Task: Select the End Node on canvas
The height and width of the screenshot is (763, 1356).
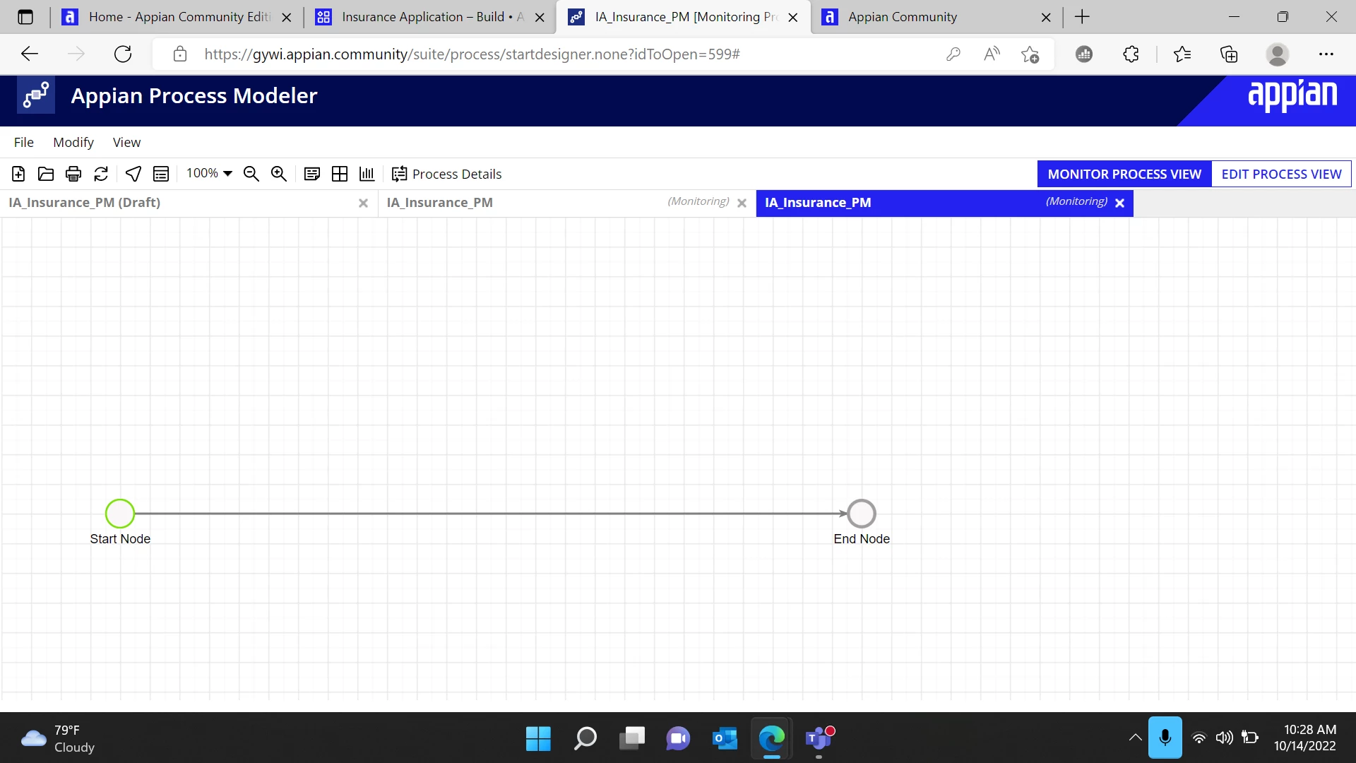Action: coord(862,514)
